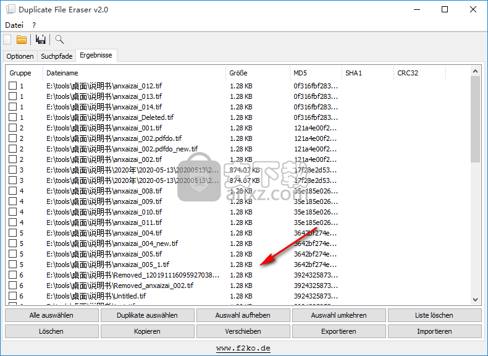The width and height of the screenshot is (488, 356).
Task: Click the Duplicate File Eraser title icon
Action: [11, 9]
